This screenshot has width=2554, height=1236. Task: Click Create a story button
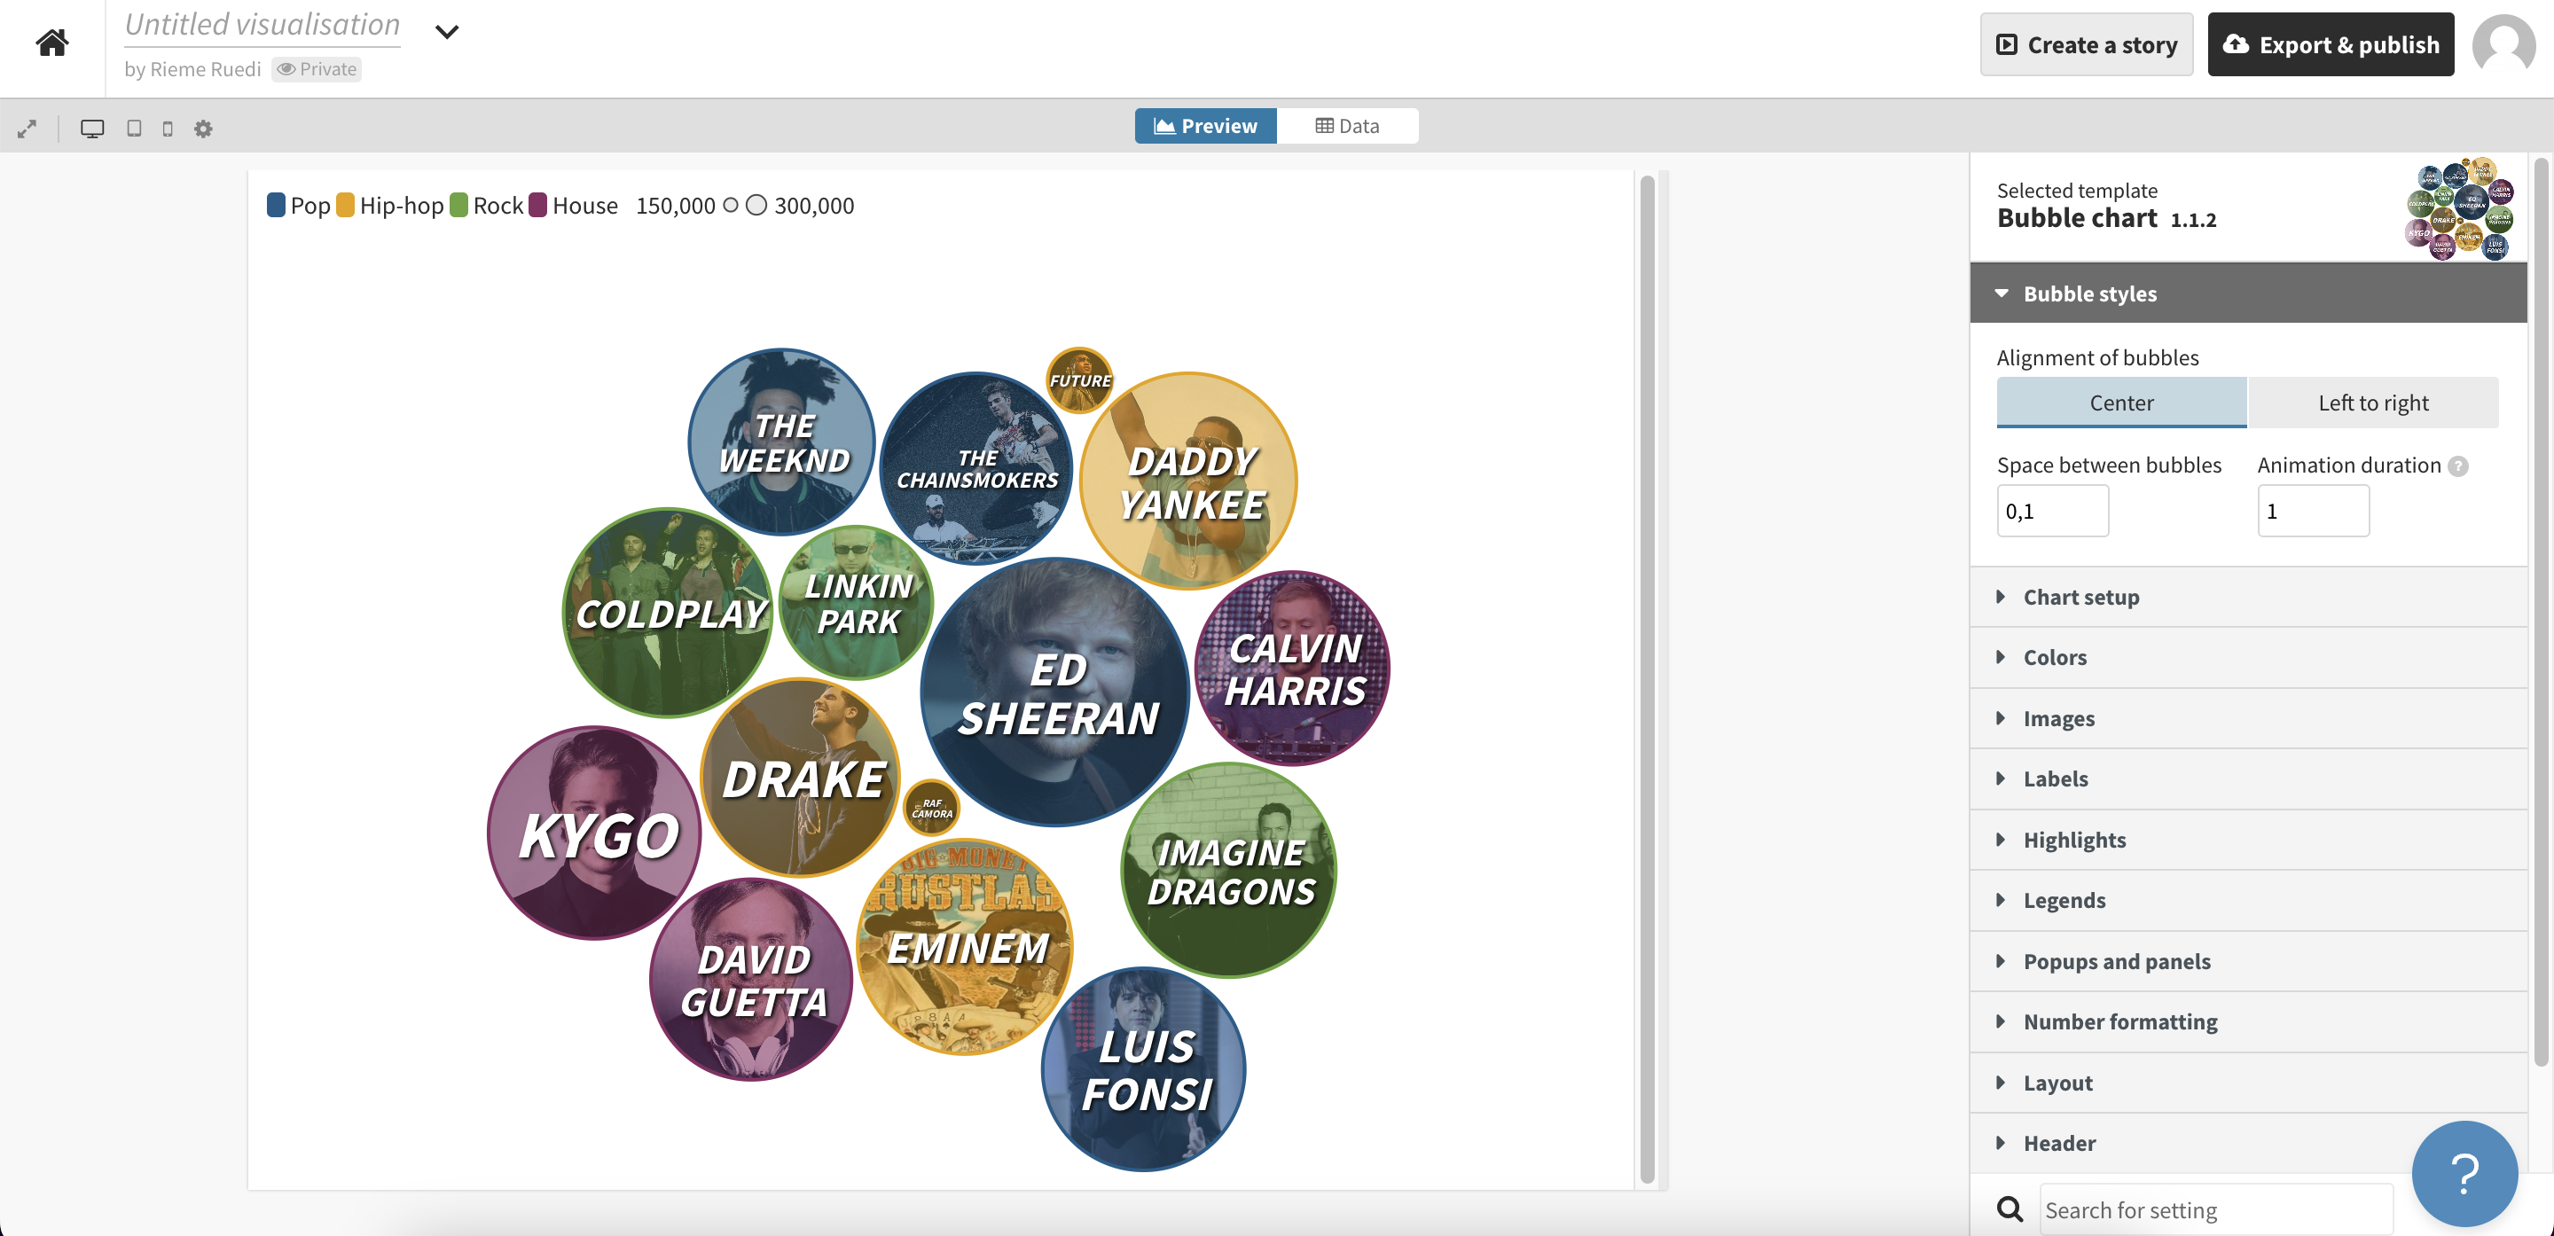point(2086,44)
